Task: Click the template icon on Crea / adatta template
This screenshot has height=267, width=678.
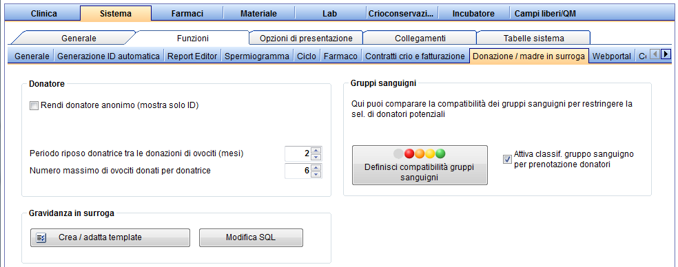Action: 41,237
